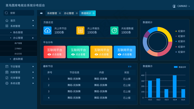Click the 03/3 bar in the chart
Screen dimensions: 194x109
[166, 93]
